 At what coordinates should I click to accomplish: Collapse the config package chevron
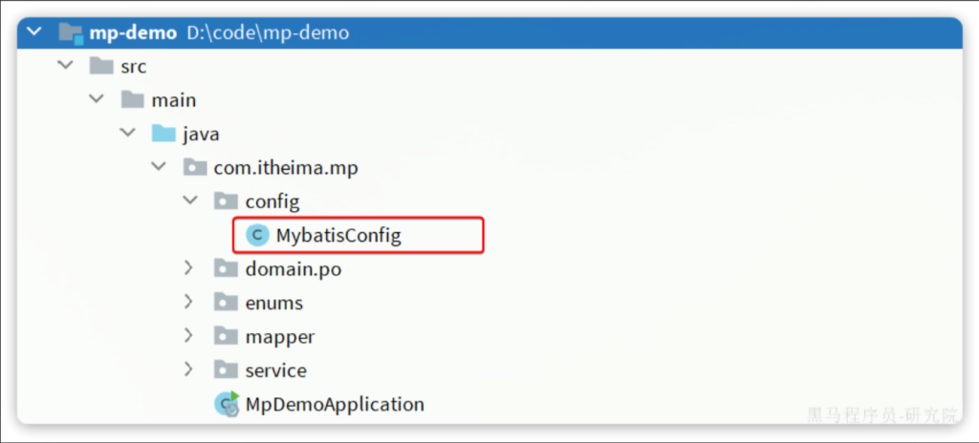[x=191, y=201]
